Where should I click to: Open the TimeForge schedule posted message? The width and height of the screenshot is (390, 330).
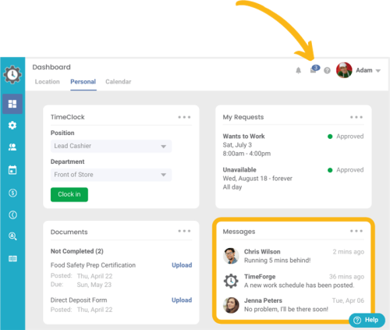tap(293, 281)
